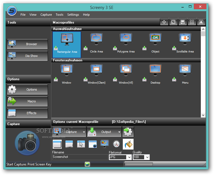Select the Rectangular Area capture profile
Screen dimensions: 214x175
pyautogui.click(x=67, y=45)
